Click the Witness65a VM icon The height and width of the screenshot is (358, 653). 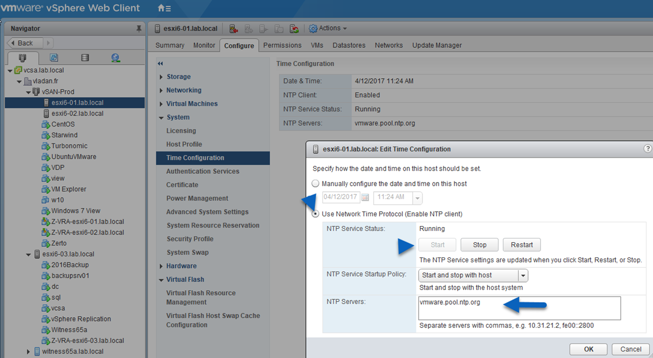pos(46,330)
